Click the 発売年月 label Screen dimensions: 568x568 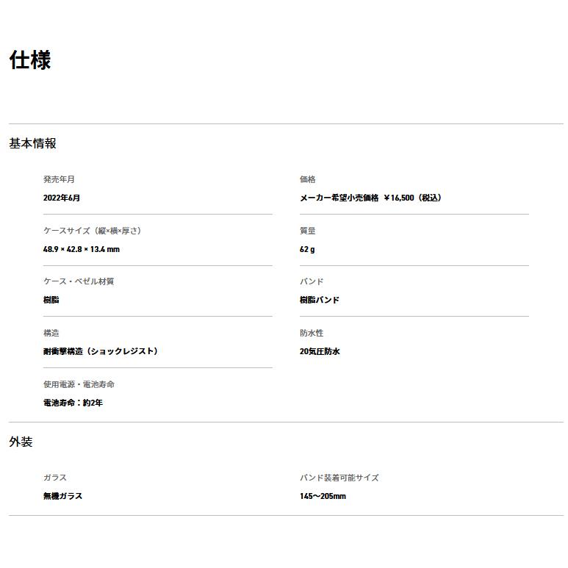tap(59, 179)
